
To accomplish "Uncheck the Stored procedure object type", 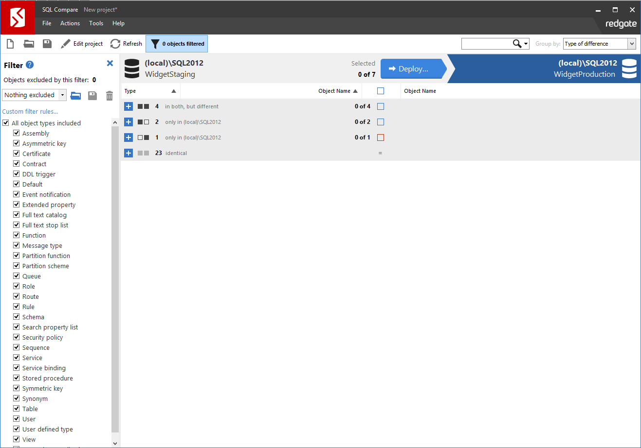I will coord(16,378).
